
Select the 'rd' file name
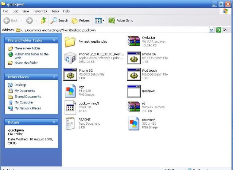pyautogui.click(x=144, y=103)
